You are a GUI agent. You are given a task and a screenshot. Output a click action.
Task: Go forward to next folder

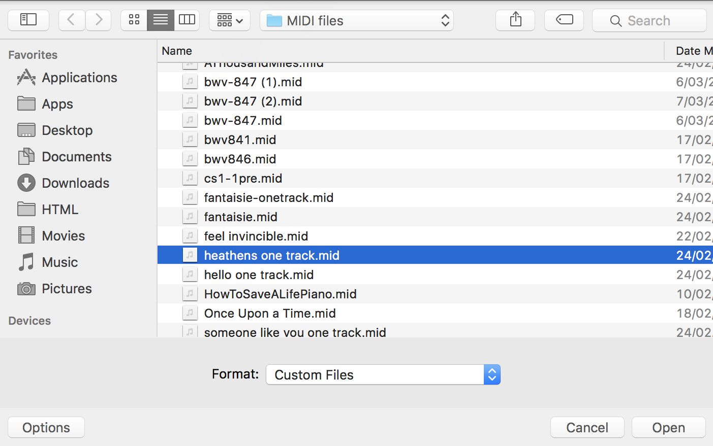tap(99, 20)
